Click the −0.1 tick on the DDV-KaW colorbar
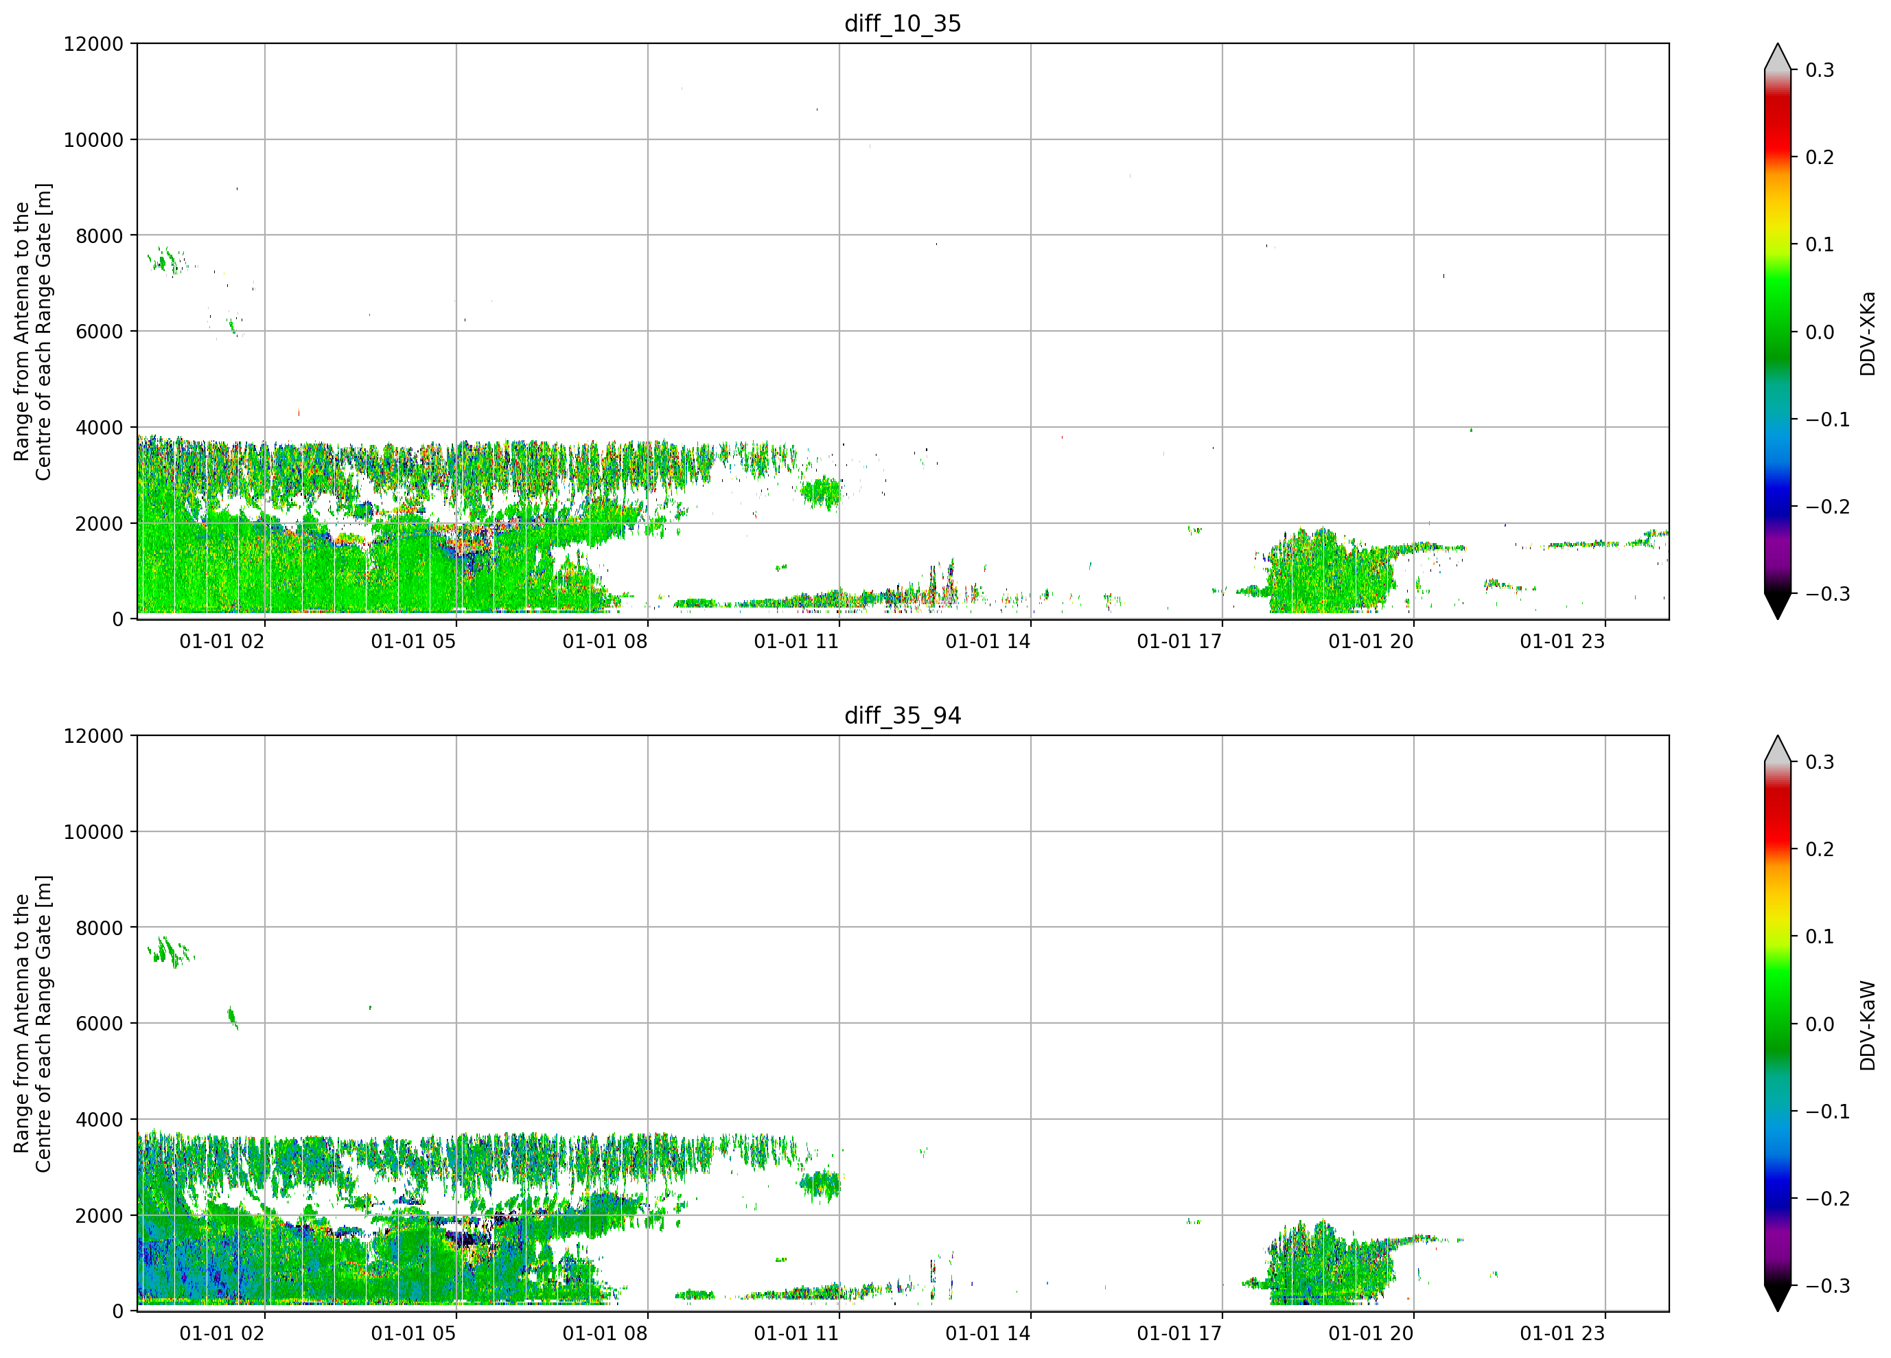The height and width of the screenshot is (1358, 1891). click(x=1828, y=1111)
